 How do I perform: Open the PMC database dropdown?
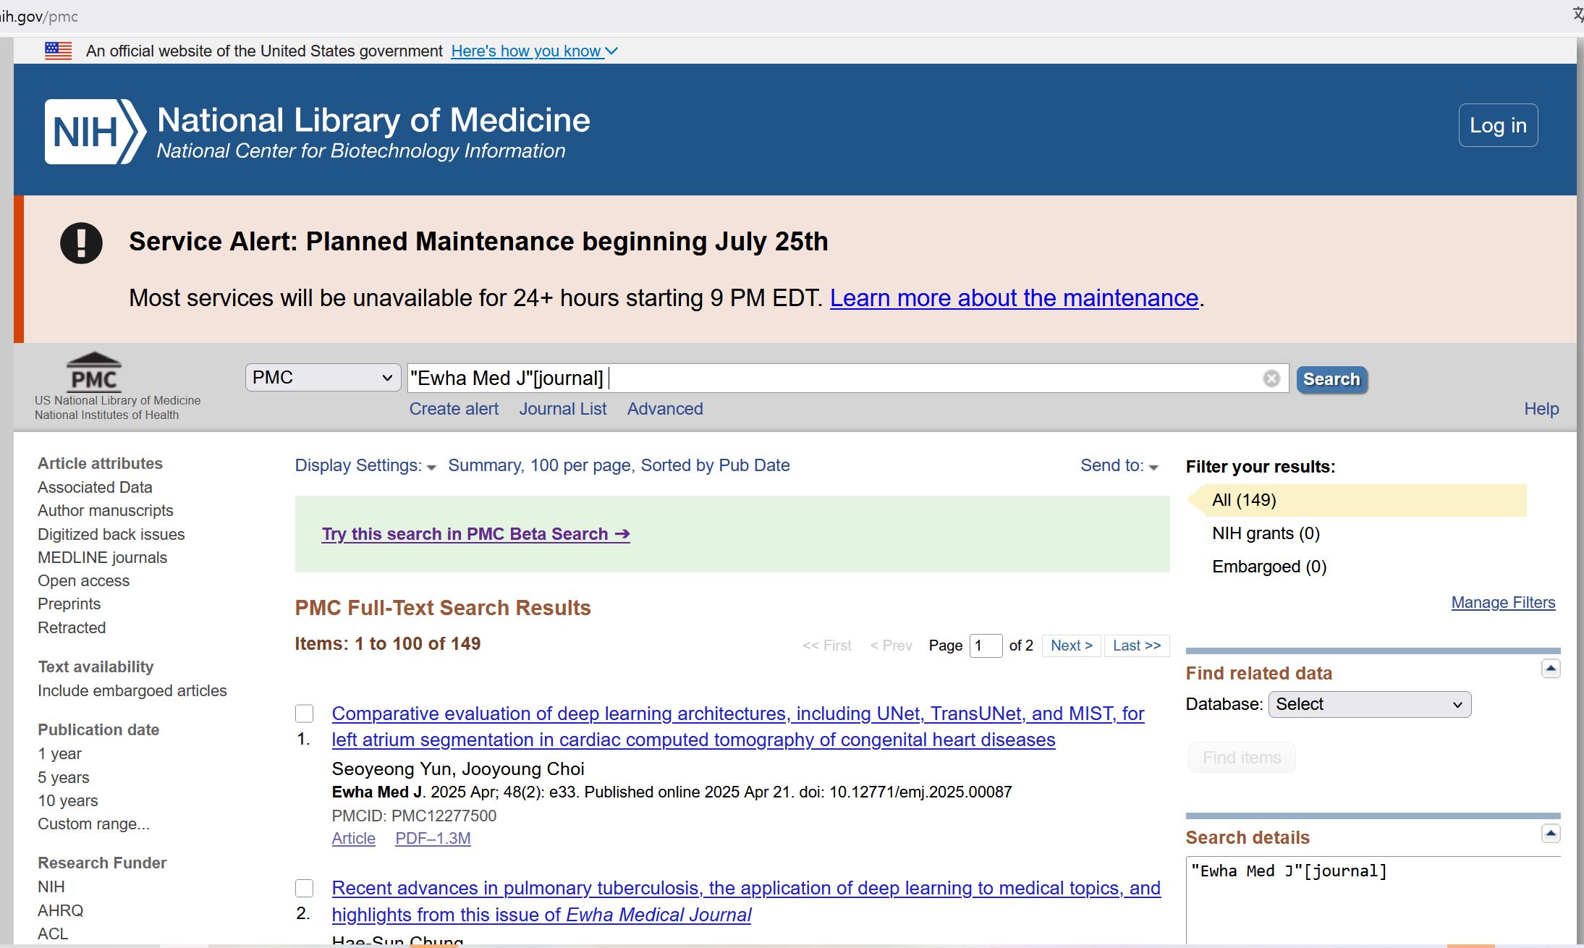click(x=323, y=378)
